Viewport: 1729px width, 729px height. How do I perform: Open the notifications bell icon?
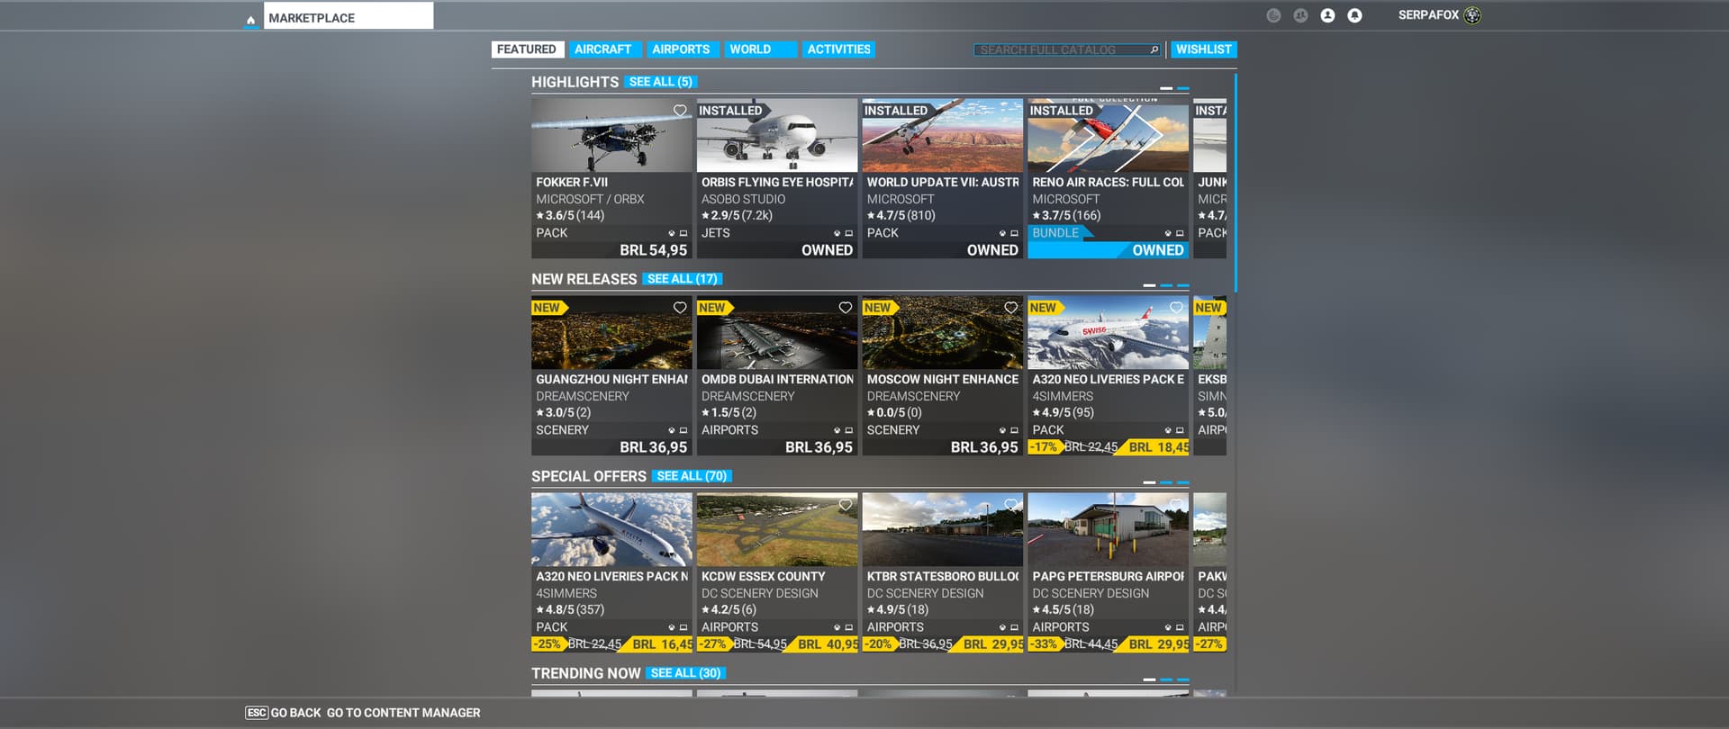click(x=1354, y=15)
